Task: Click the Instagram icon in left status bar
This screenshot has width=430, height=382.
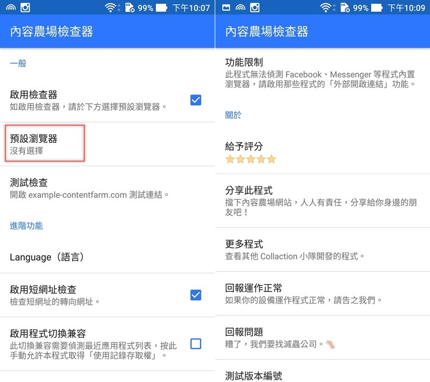Action: click(x=25, y=8)
